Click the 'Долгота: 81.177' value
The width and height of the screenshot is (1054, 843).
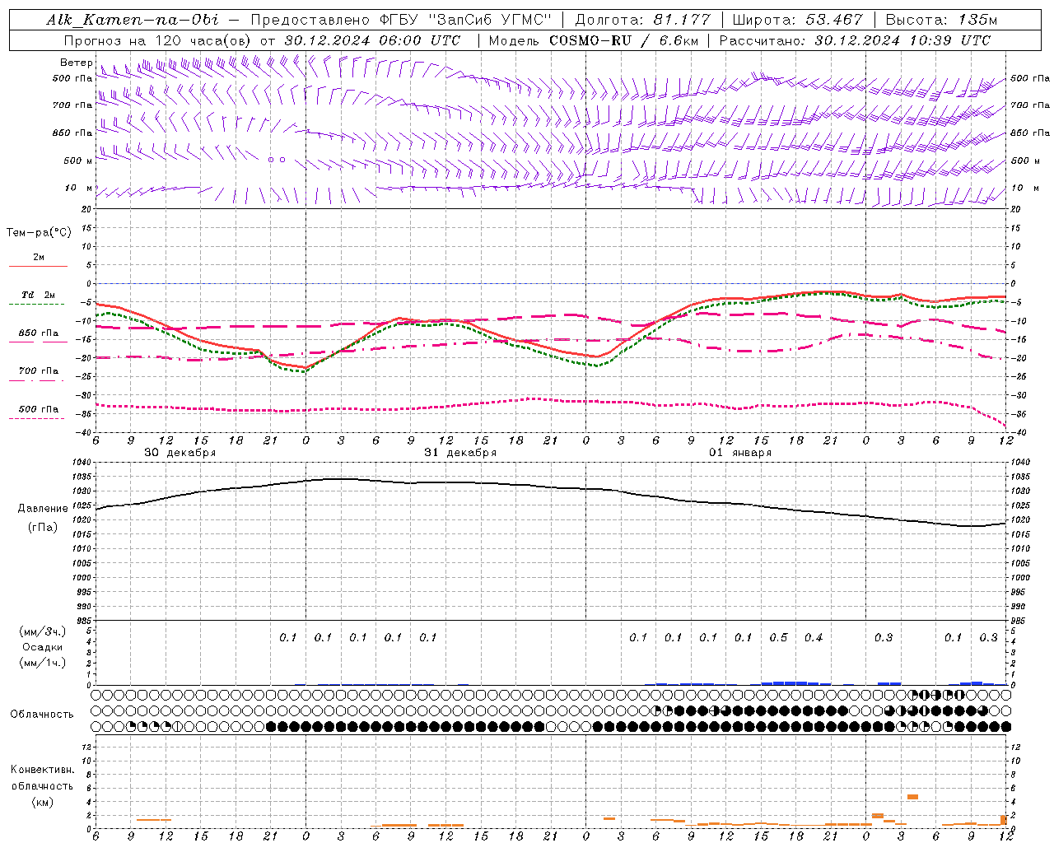coord(642,20)
